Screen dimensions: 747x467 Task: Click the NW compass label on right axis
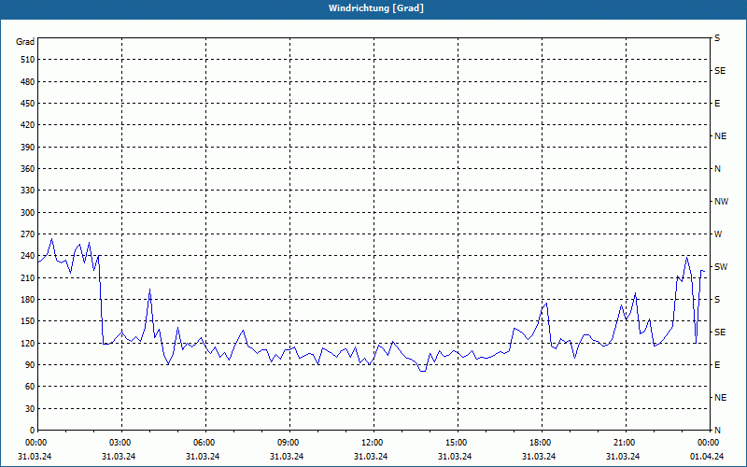coord(721,202)
